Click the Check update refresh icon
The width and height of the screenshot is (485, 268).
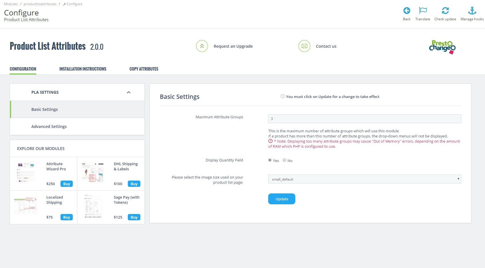pos(445,11)
